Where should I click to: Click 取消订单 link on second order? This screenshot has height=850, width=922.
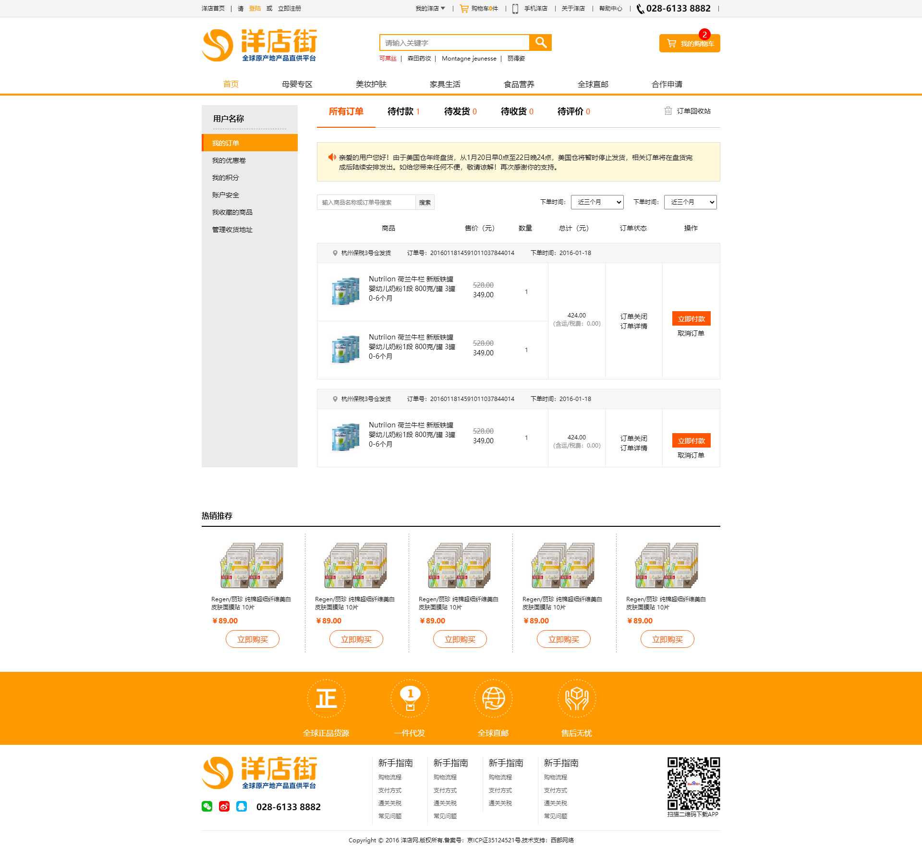[691, 455]
